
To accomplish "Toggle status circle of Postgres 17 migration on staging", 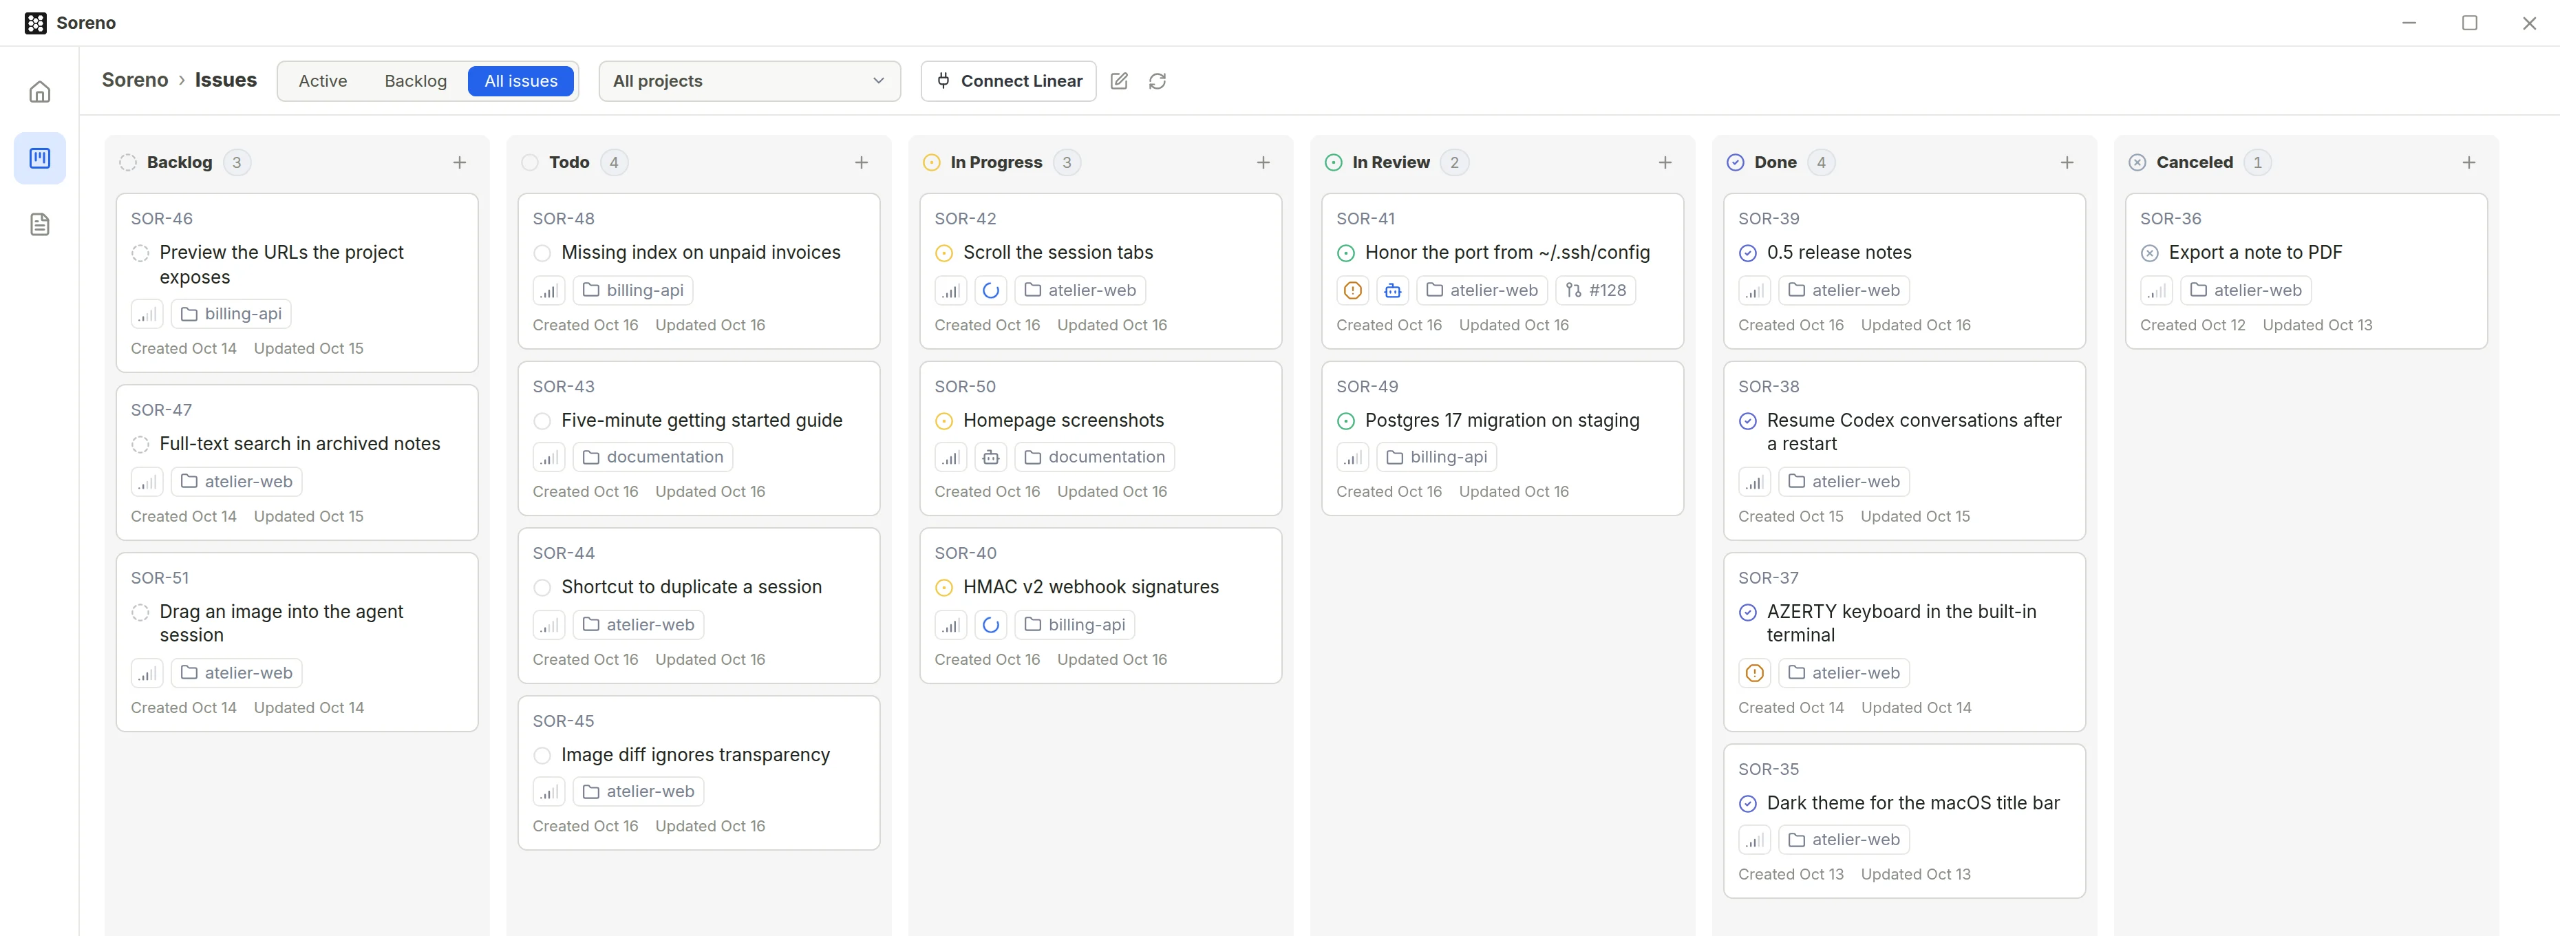I will (x=1347, y=421).
